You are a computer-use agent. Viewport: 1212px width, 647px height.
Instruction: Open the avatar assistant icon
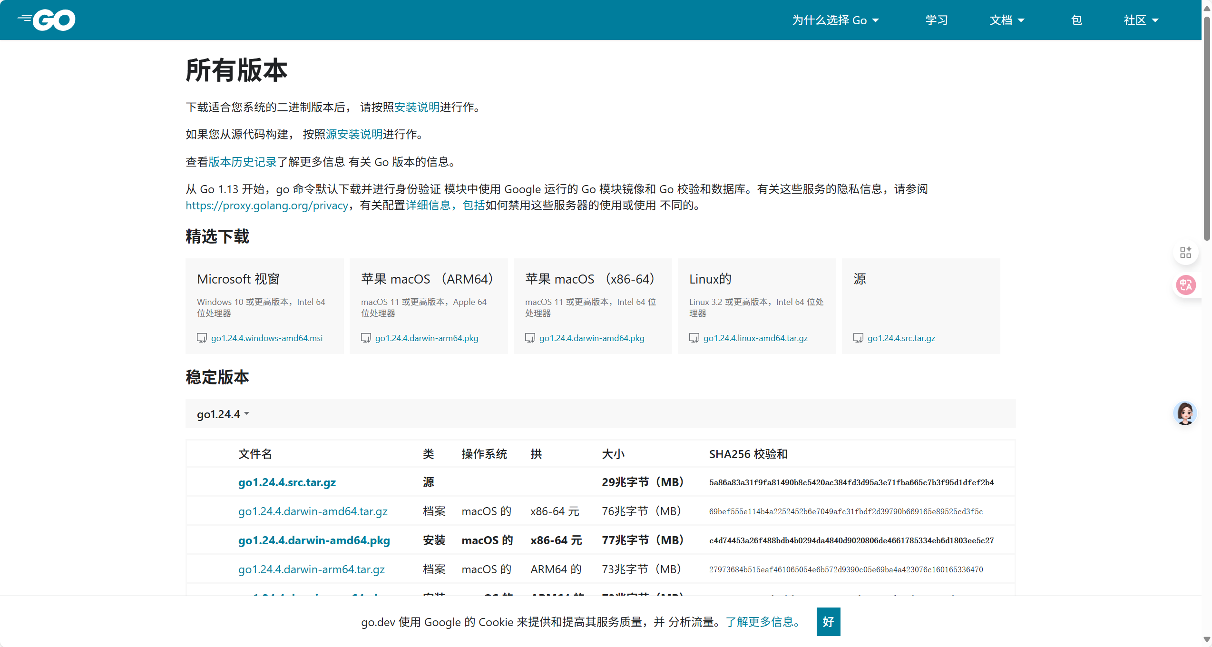[x=1185, y=413]
